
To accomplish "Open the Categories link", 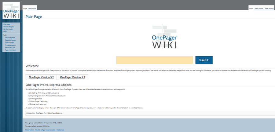I will coord(31,113).
